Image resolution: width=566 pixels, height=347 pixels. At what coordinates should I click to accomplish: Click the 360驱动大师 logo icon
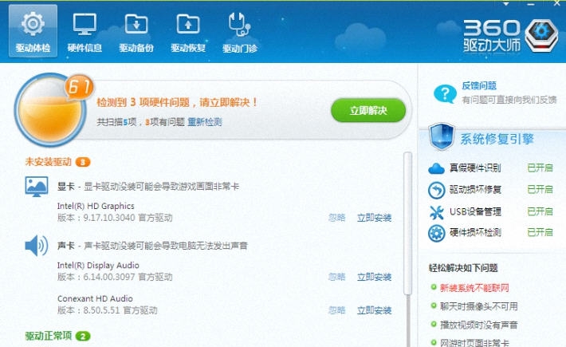pyautogui.click(x=541, y=35)
